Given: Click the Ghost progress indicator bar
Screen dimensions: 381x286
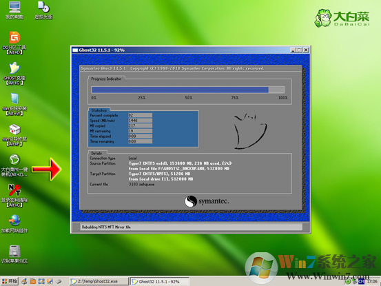Looking at the screenshot, I should click(x=188, y=90).
